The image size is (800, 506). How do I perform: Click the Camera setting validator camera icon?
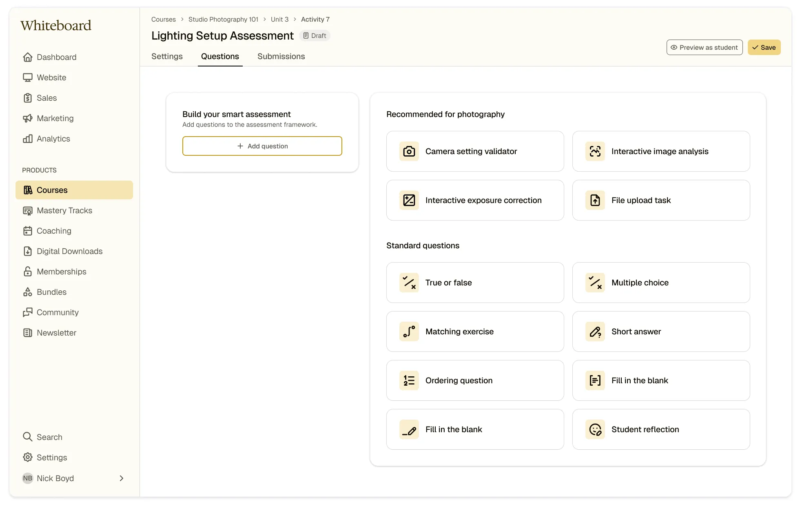click(x=409, y=151)
